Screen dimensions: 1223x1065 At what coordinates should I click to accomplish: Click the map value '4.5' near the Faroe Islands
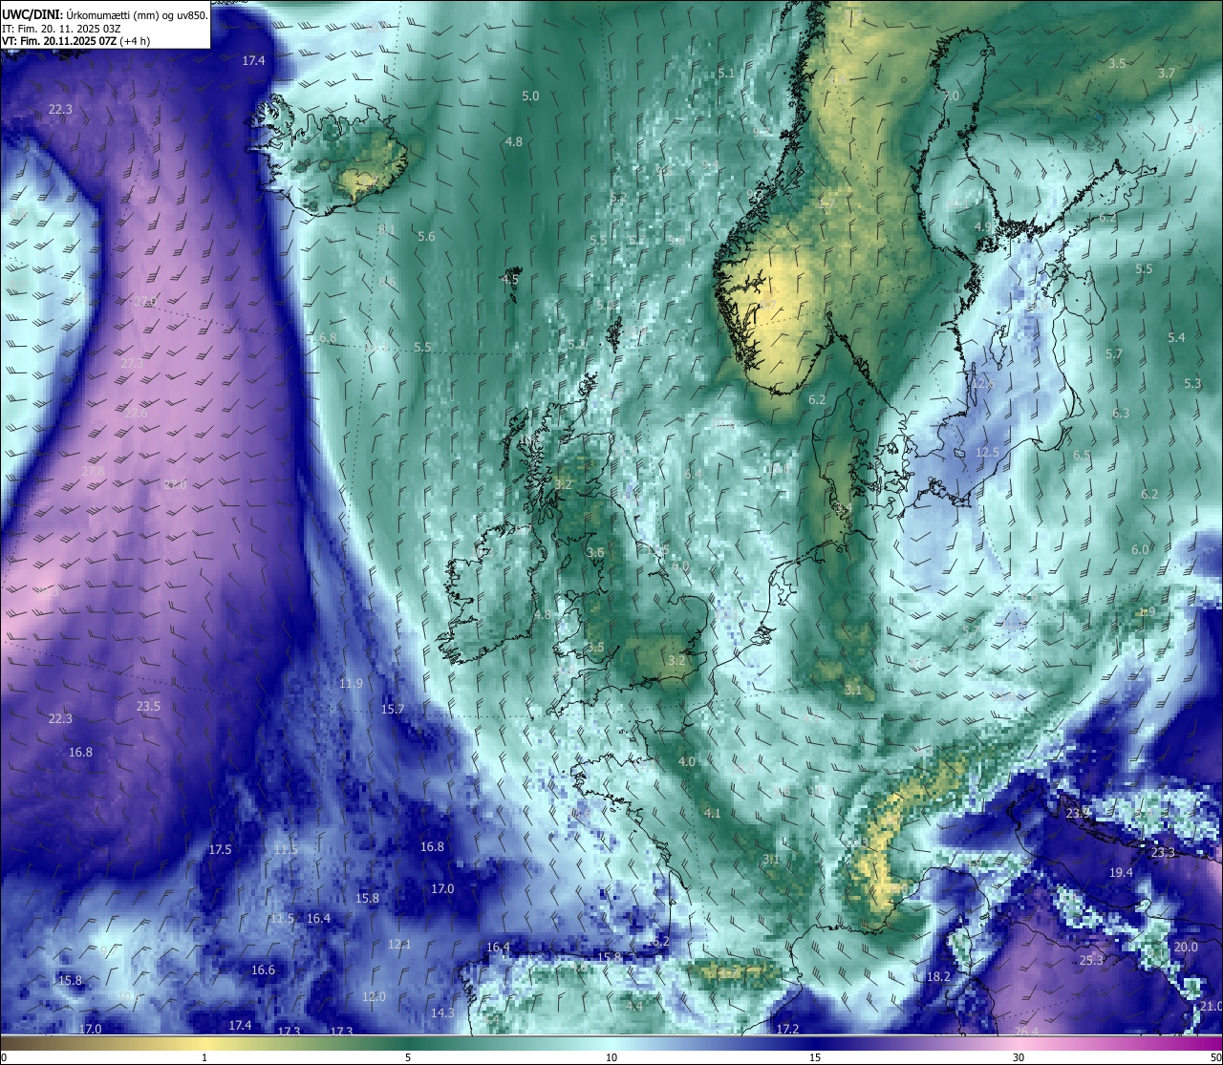(510, 280)
